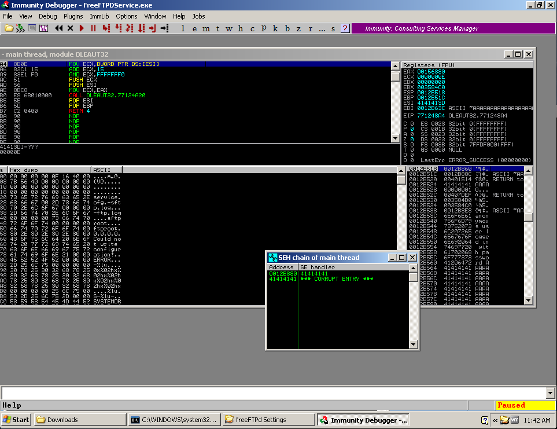The width and height of the screenshot is (557, 429).
Task: Click into the command input field
Action: [x=274, y=393]
